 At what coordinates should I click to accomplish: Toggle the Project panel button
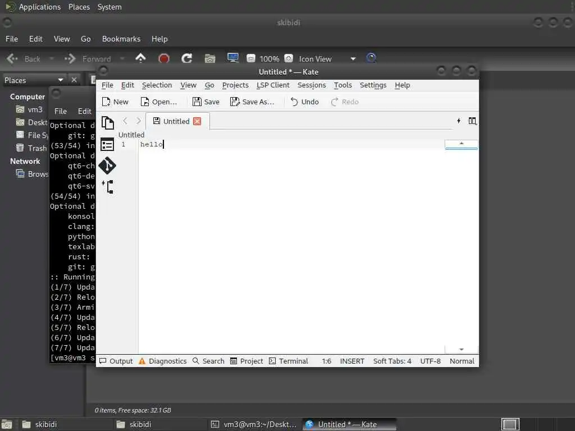pyautogui.click(x=247, y=361)
